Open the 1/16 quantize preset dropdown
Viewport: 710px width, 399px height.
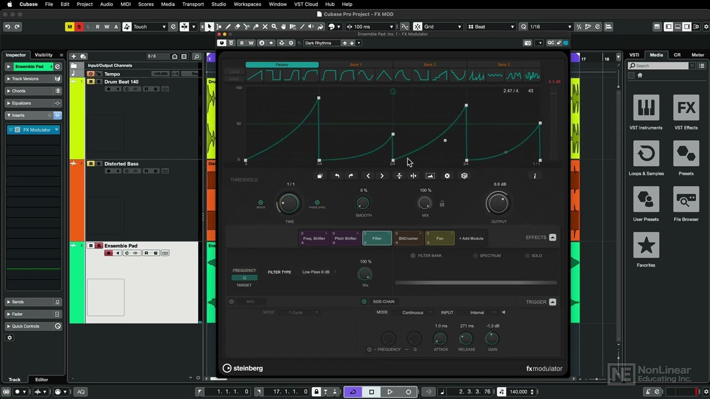550,27
